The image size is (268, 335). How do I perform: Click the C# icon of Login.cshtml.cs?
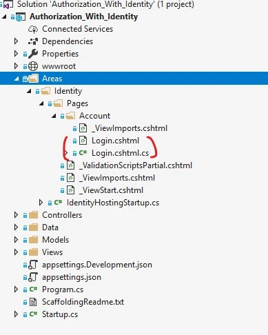click(83, 153)
